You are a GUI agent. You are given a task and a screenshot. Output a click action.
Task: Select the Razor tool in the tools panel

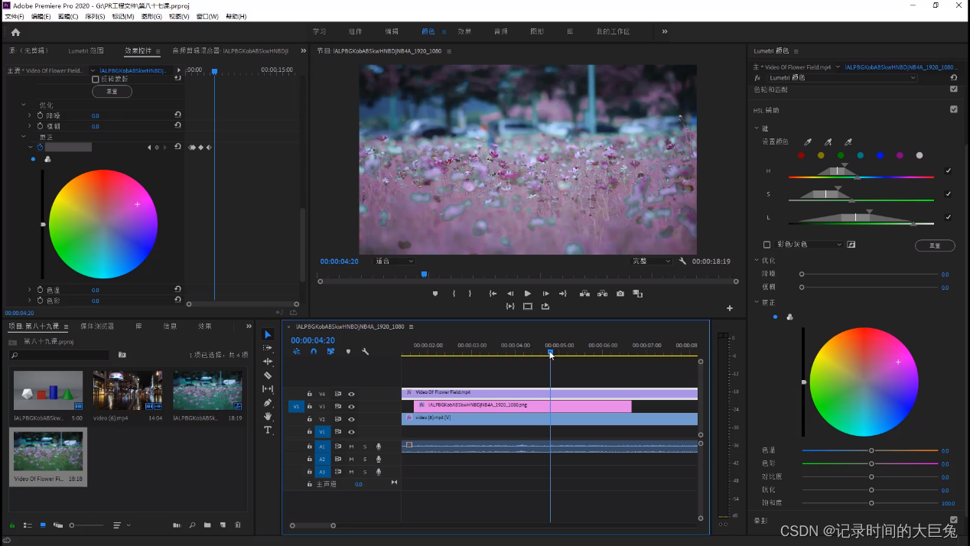[x=268, y=375]
